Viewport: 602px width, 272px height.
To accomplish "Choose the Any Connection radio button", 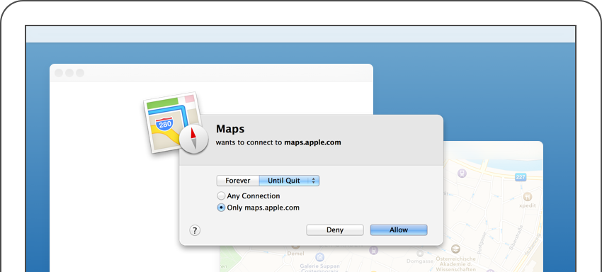I will (x=221, y=196).
